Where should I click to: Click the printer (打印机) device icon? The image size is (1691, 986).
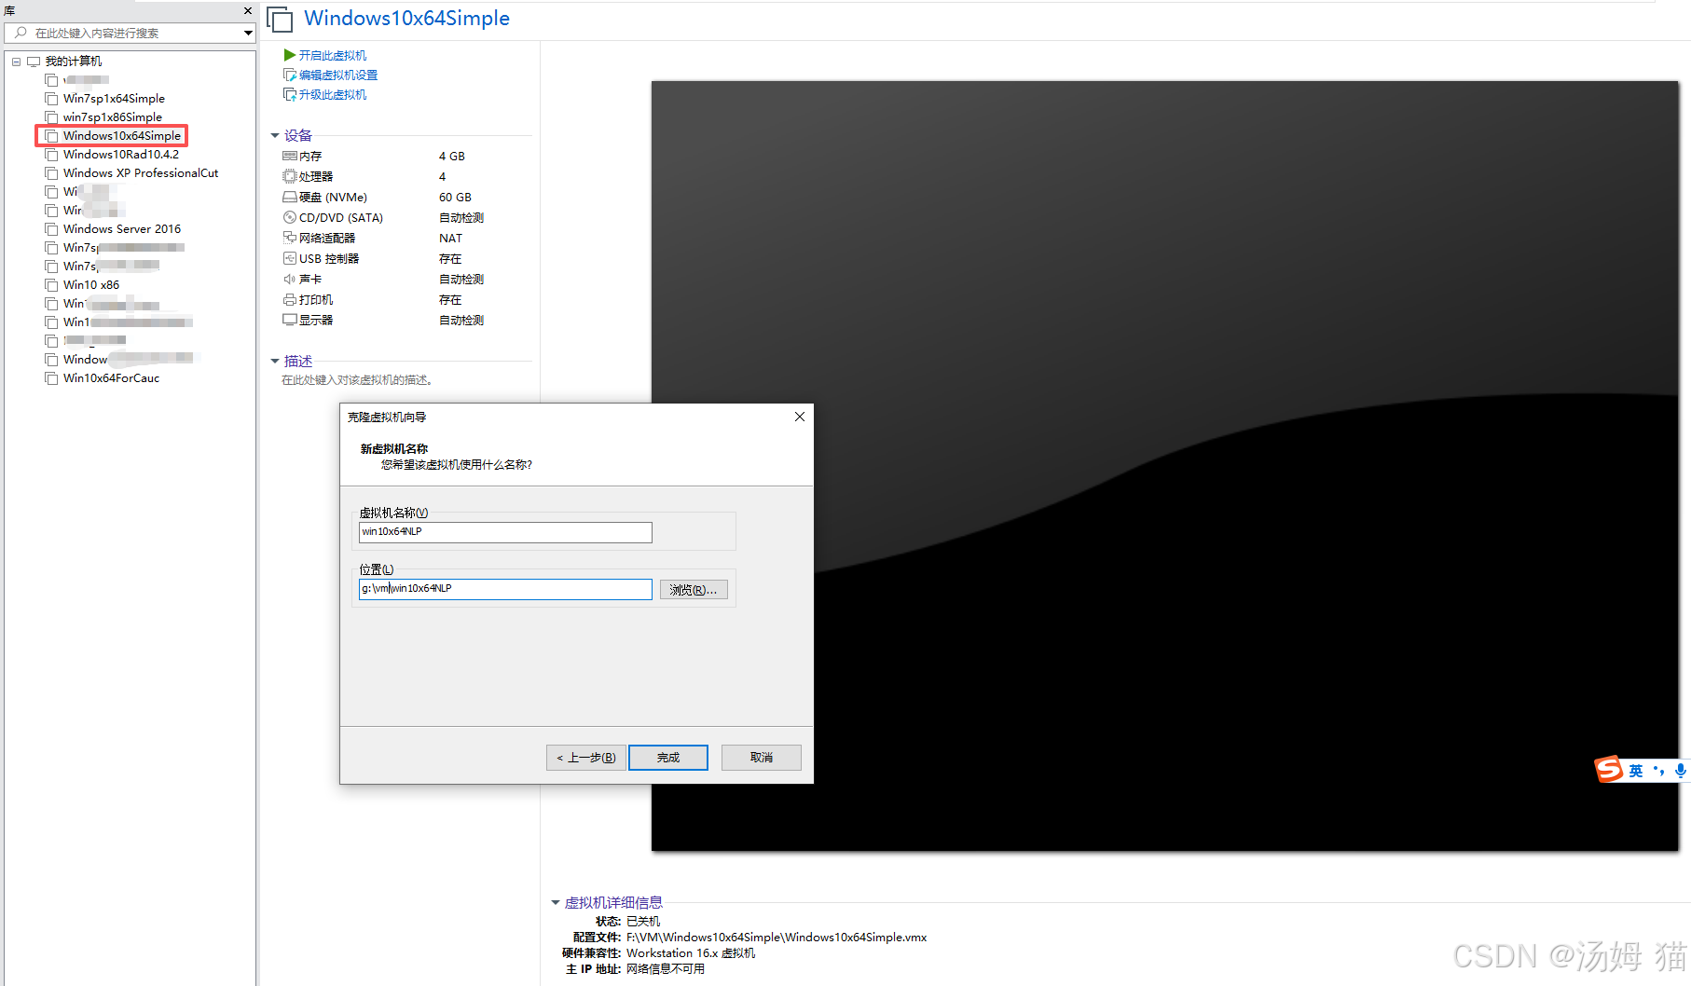[290, 299]
